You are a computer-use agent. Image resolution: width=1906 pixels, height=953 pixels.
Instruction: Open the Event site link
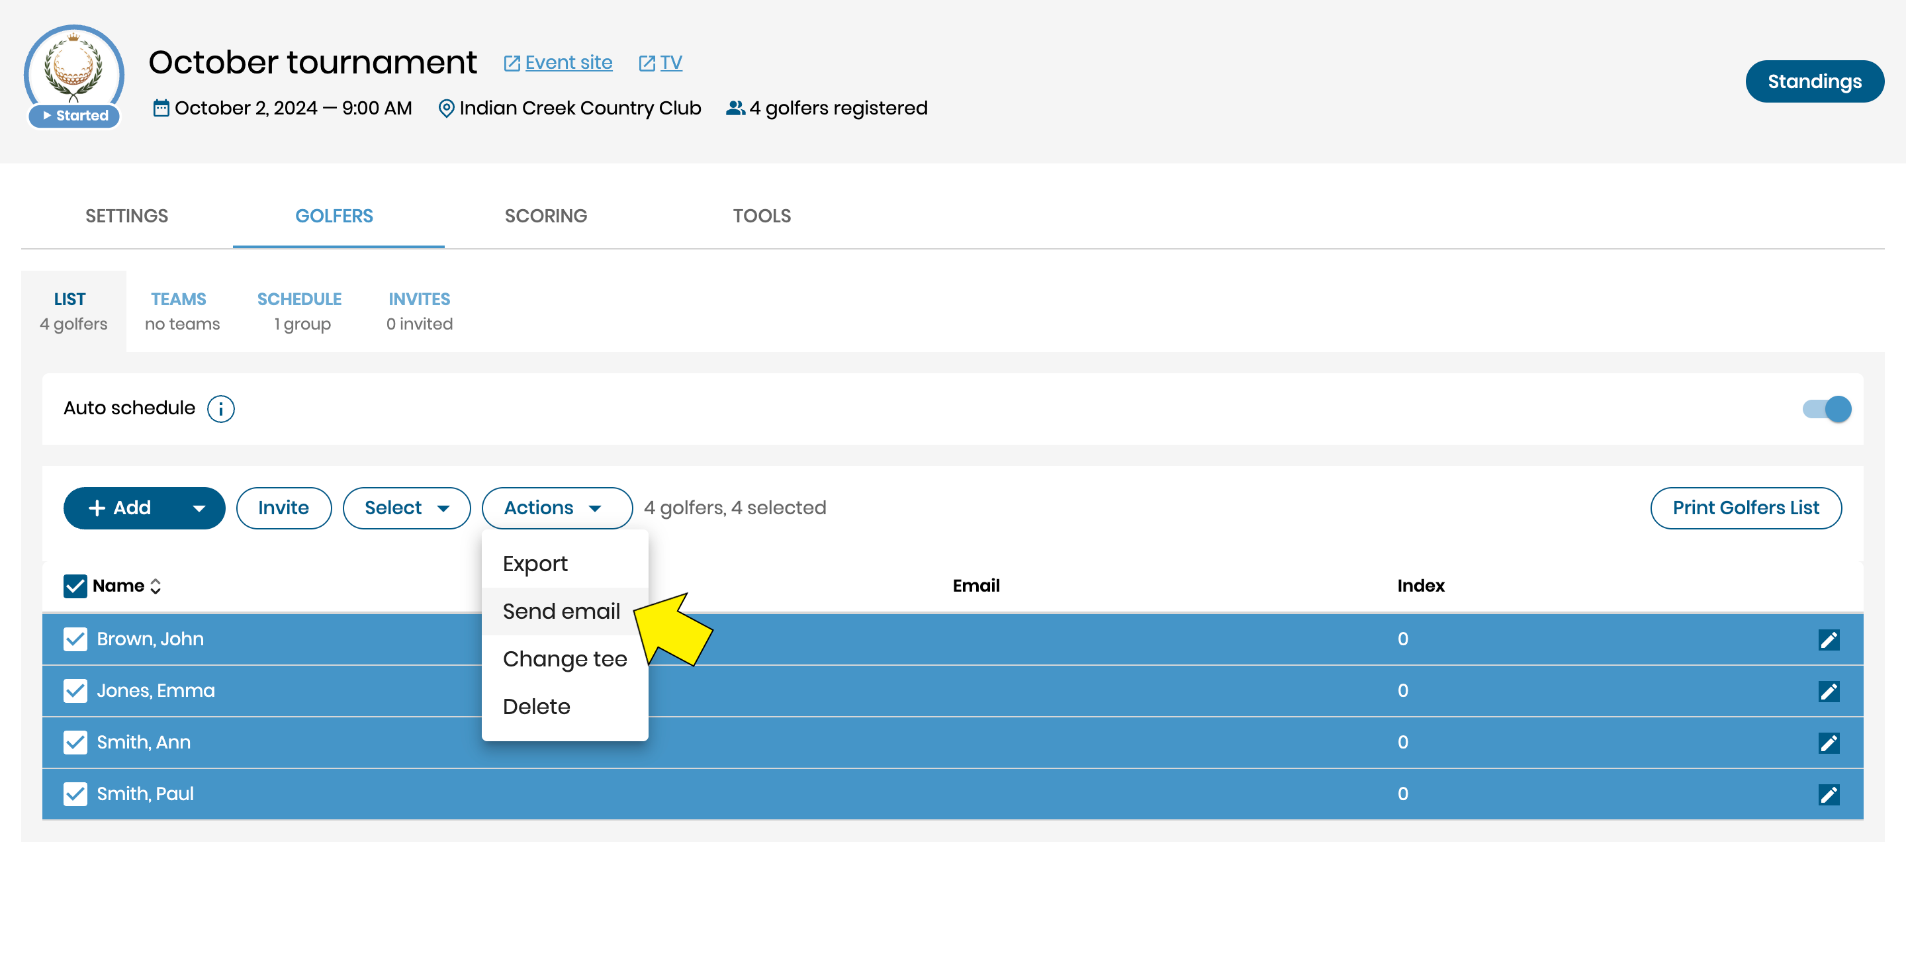(x=568, y=63)
